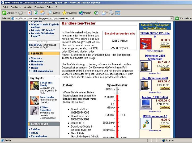
Task: Open mail button dropdown arrow
Action: pos(107,13)
